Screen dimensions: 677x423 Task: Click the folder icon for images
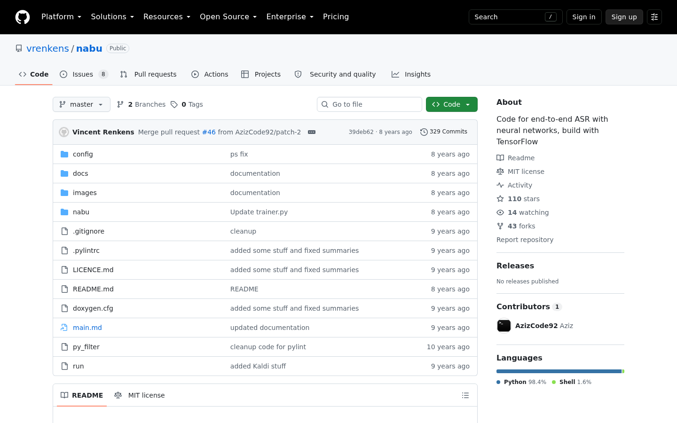[64, 193]
